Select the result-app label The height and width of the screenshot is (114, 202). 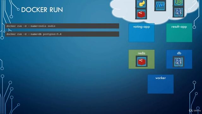pos(179,27)
